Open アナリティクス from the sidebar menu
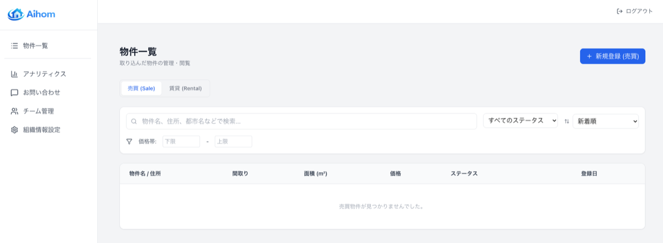Image resolution: width=663 pixels, height=243 pixels. (44, 74)
